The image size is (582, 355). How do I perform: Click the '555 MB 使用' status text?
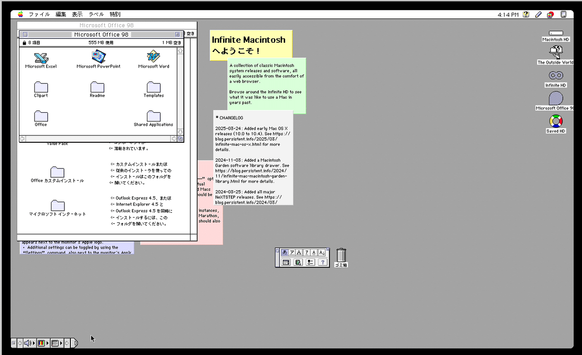point(101,43)
